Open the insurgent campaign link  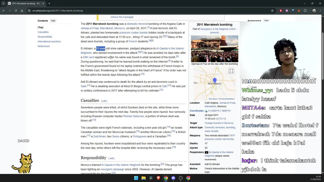point(112,169)
